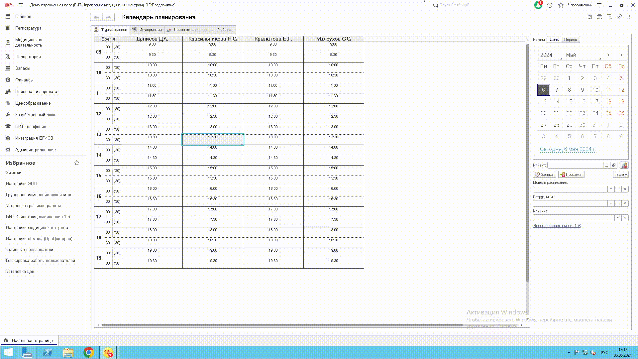Open the history clock icon
This screenshot has width=638, height=359.
coord(550,5)
